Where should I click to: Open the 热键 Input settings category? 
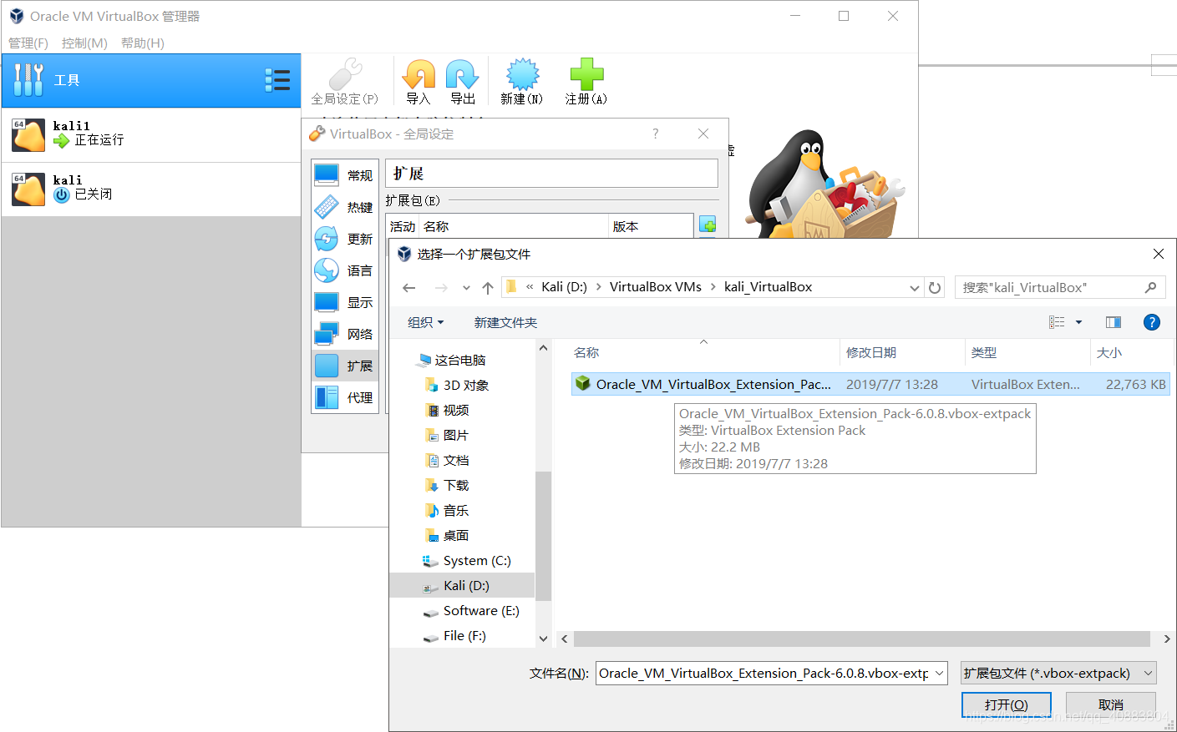coord(345,207)
